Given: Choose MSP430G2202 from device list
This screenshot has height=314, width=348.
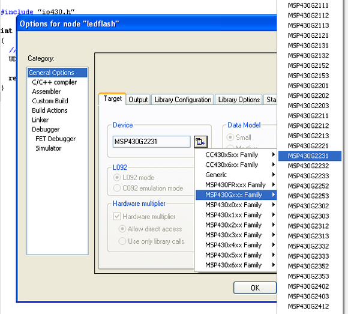Looking at the screenshot, I should click(x=310, y=95).
